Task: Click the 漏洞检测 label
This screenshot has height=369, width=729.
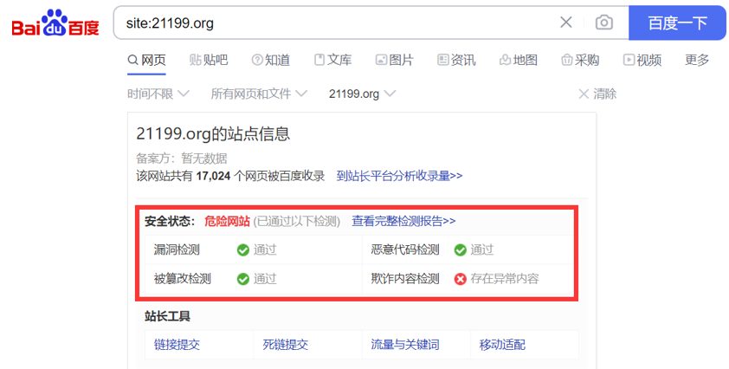Action: click(x=177, y=249)
